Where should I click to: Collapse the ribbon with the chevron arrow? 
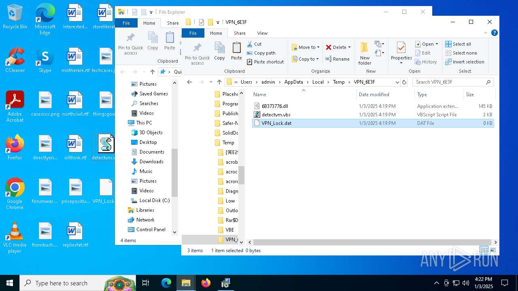pos(486,33)
